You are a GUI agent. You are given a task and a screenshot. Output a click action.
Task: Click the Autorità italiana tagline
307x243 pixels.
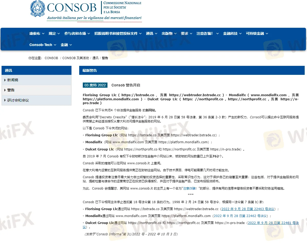pos(94,18)
